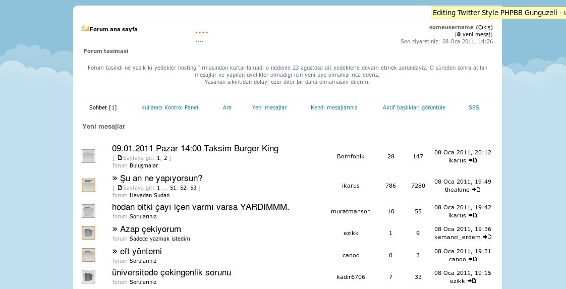Open the Buluşmalar forum link
566x289 pixels.
[x=144, y=165]
